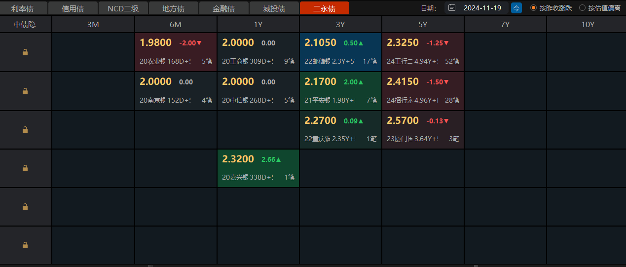
Task: Go to the 城投债 tab
Action: click(274, 8)
